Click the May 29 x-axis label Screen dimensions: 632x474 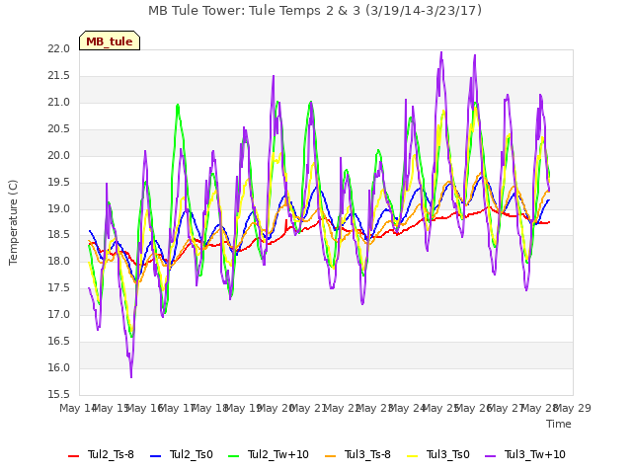(x=573, y=408)
